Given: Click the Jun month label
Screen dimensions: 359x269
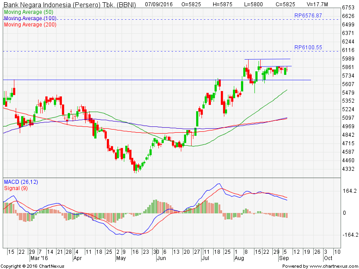Looking at the screenshot, I should click(162, 258).
